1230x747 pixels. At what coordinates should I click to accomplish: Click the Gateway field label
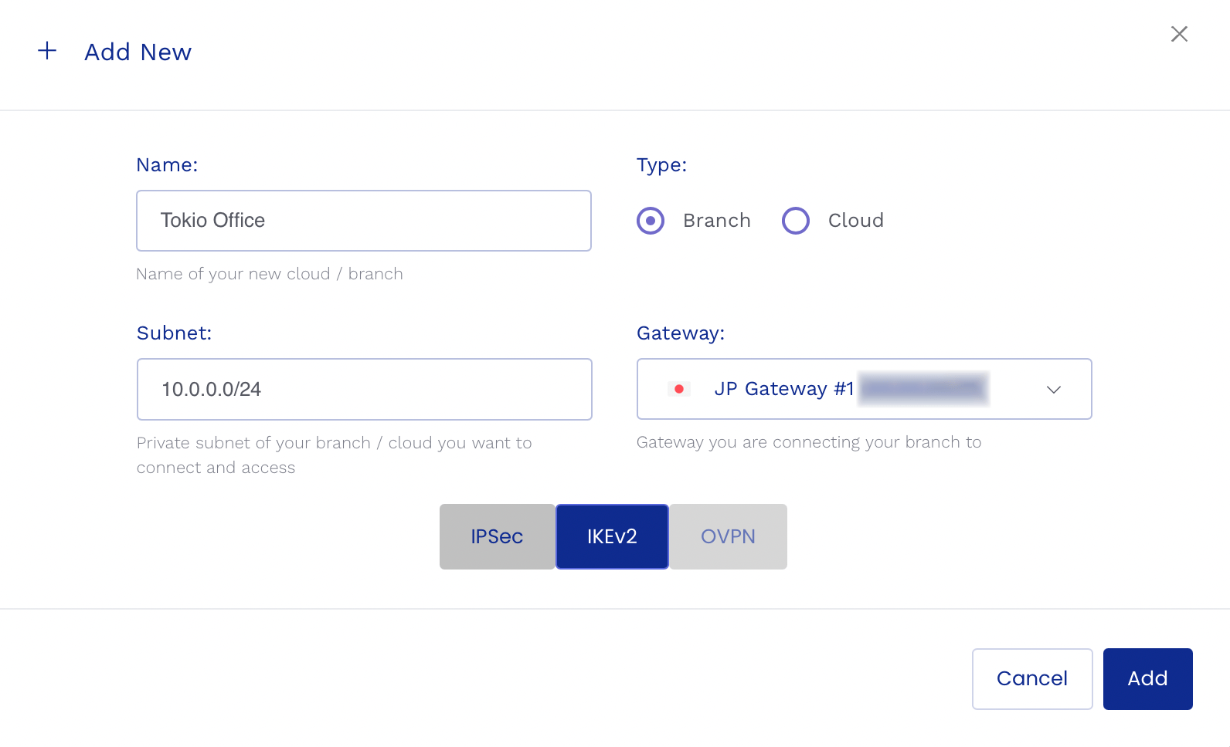680,333
